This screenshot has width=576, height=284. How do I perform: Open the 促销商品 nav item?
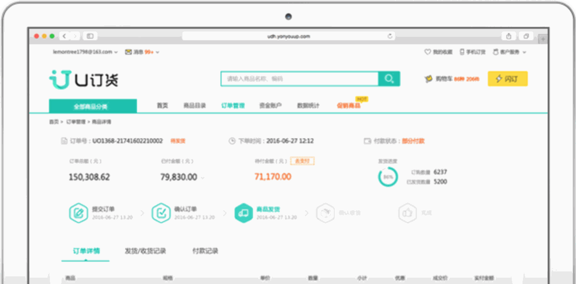349,106
